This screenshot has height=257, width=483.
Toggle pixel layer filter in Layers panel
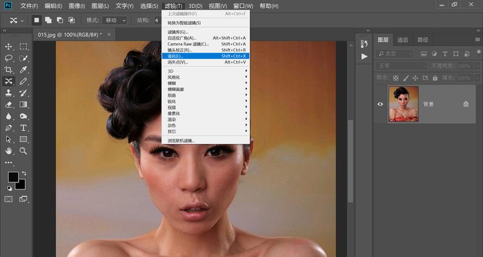pos(424,54)
